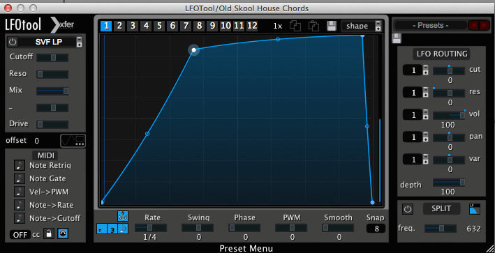Click the filter Mix slider

click(52, 91)
